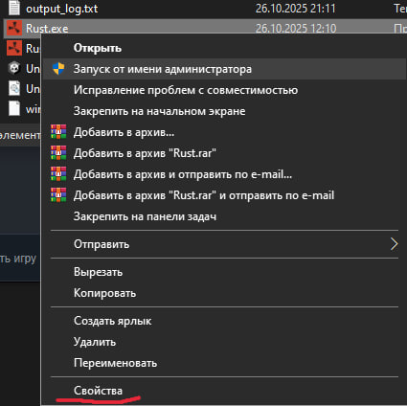This screenshot has width=407, height=406.
Task: Click the blank white file icon
Action: (14, 108)
